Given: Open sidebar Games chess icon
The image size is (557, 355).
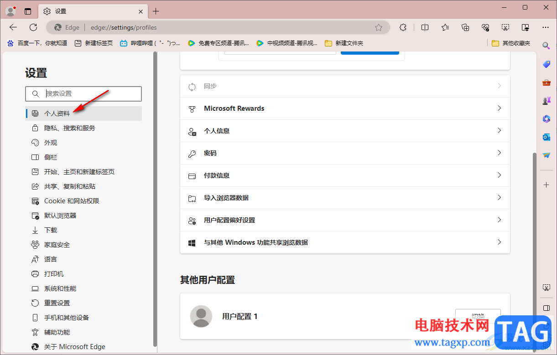Looking at the screenshot, I should pyautogui.click(x=546, y=101).
